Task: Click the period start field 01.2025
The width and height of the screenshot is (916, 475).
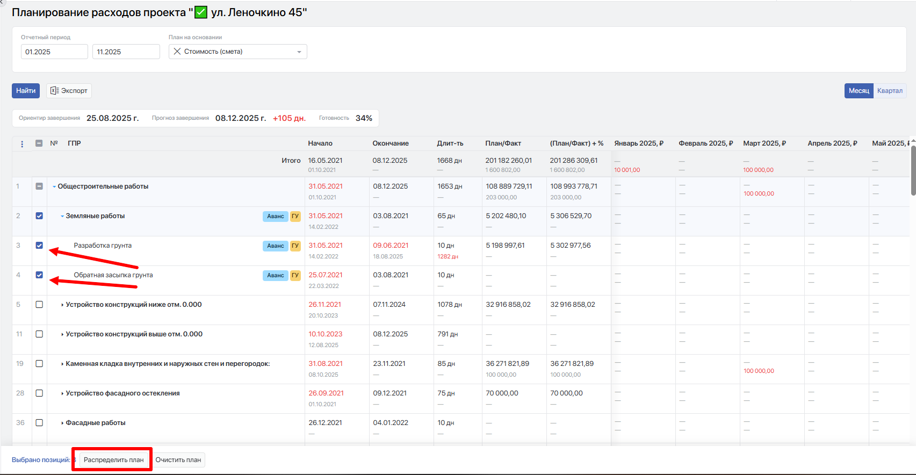Action: pos(54,52)
